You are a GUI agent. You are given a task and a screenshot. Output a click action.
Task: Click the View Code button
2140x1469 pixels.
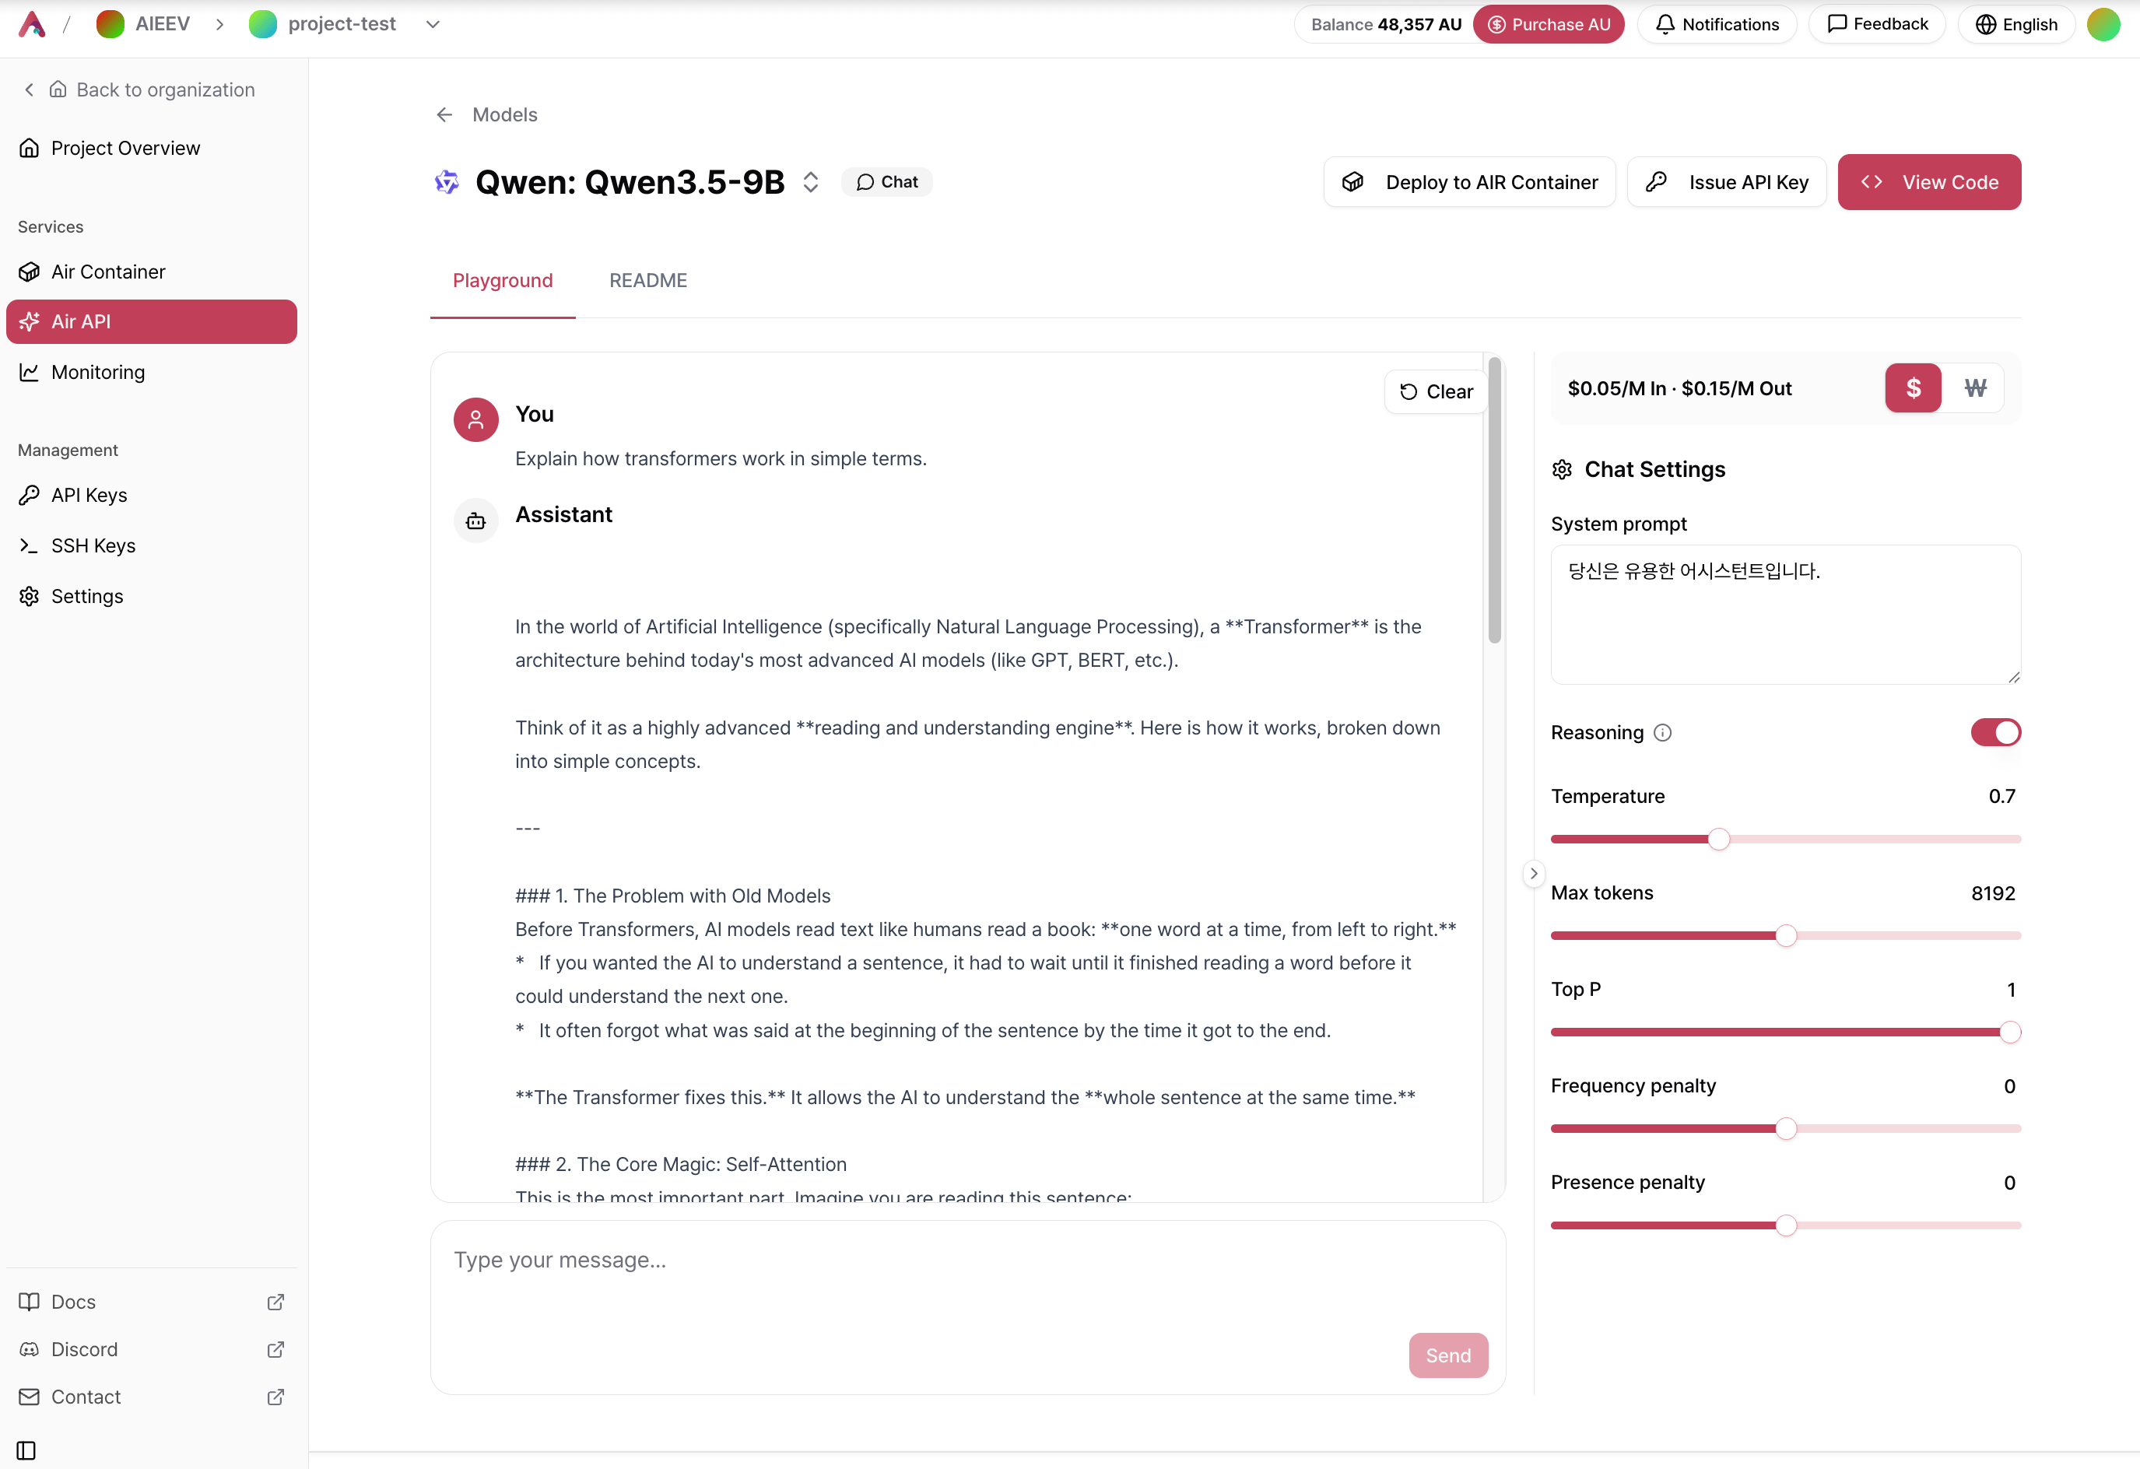[1929, 182]
